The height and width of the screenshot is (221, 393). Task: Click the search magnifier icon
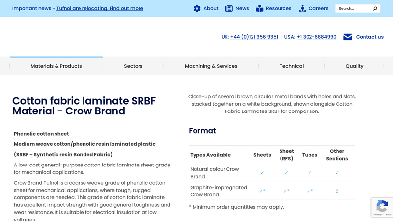[375, 8]
